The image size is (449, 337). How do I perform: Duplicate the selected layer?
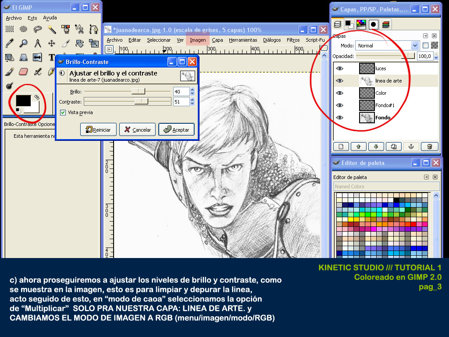point(394,147)
